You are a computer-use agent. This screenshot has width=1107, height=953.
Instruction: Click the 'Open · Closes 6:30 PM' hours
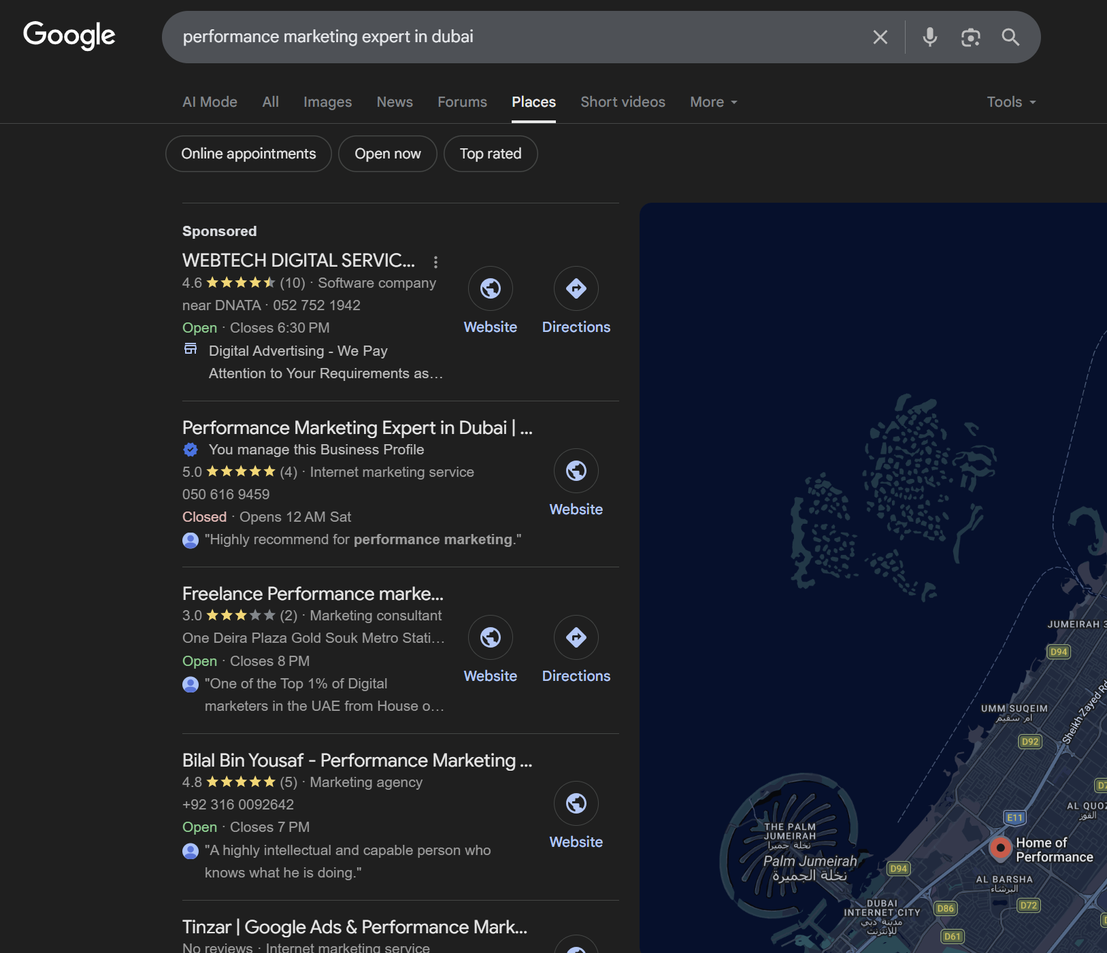(x=256, y=328)
